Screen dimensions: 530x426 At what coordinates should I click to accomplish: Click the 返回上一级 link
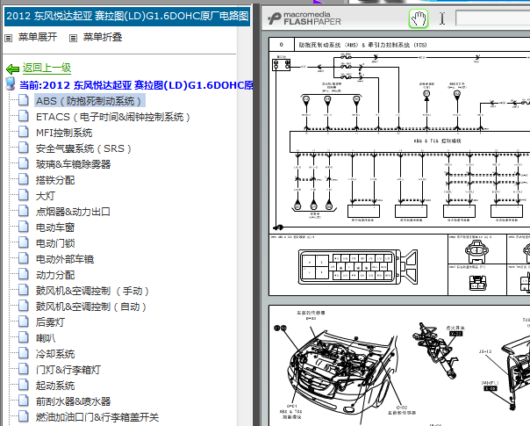pyautogui.click(x=47, y=68)
